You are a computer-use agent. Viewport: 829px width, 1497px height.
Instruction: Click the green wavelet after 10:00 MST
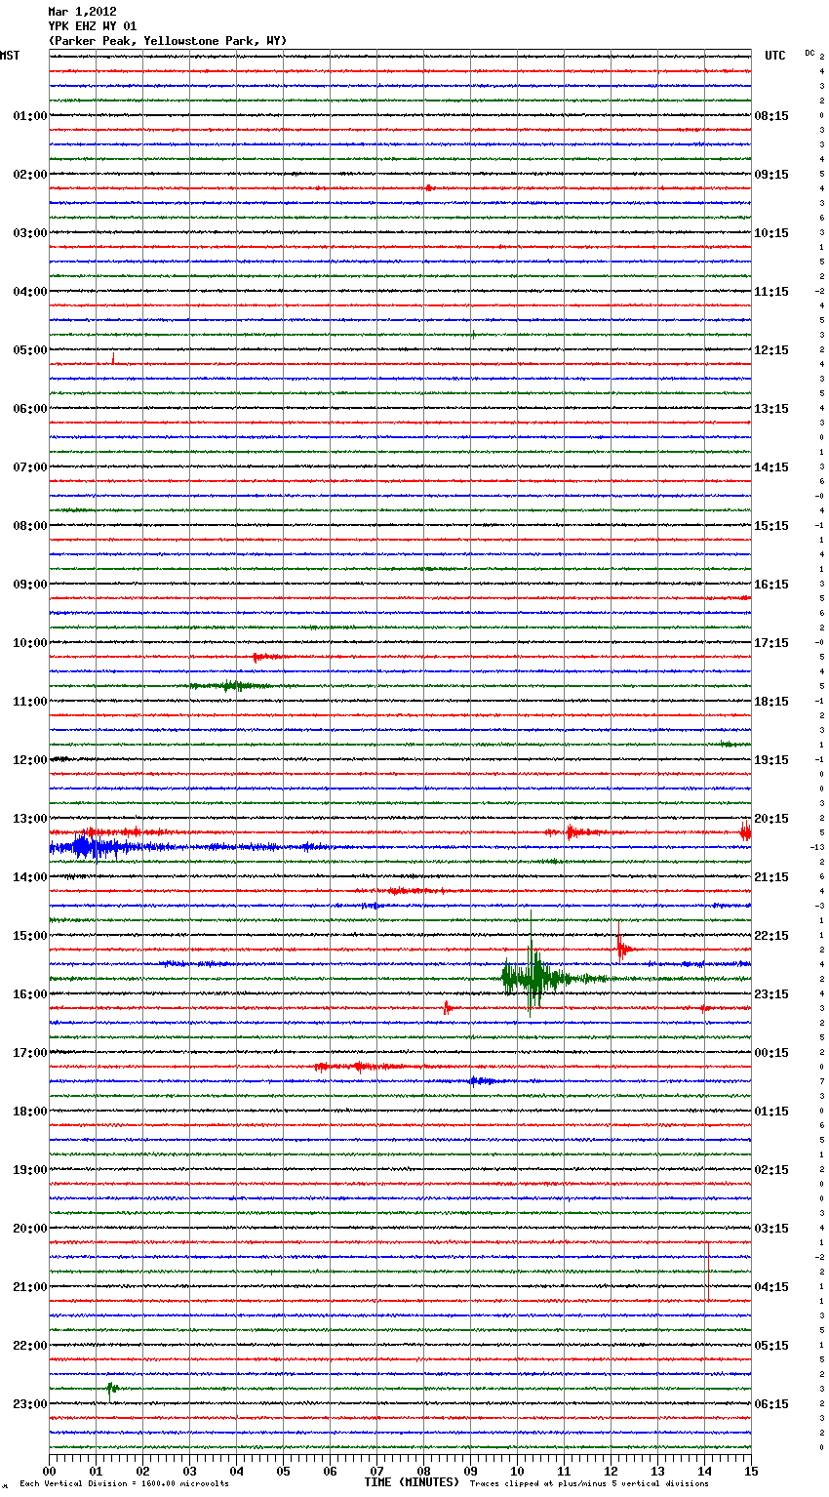[x=231, y=686]
